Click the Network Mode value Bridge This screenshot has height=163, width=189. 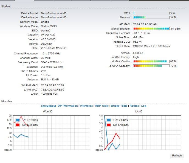pos(45,22)
